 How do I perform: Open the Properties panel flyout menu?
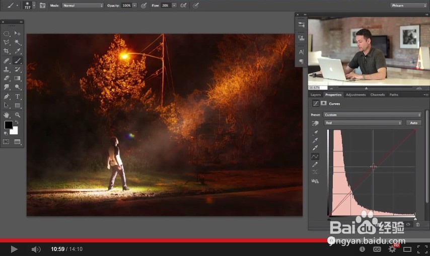pyautogui.click(x=425, y=95)
